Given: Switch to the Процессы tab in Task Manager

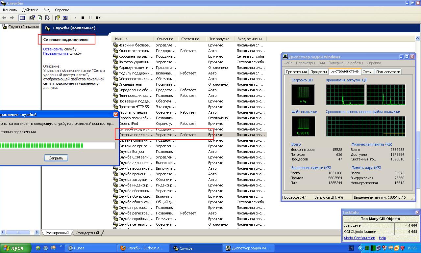Looking at the screenshot, I should (x=318, y=72).
